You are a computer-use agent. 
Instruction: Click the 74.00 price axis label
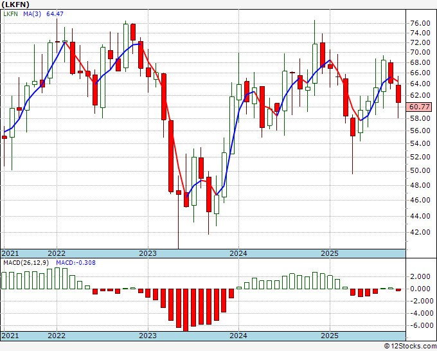[420, 33]
